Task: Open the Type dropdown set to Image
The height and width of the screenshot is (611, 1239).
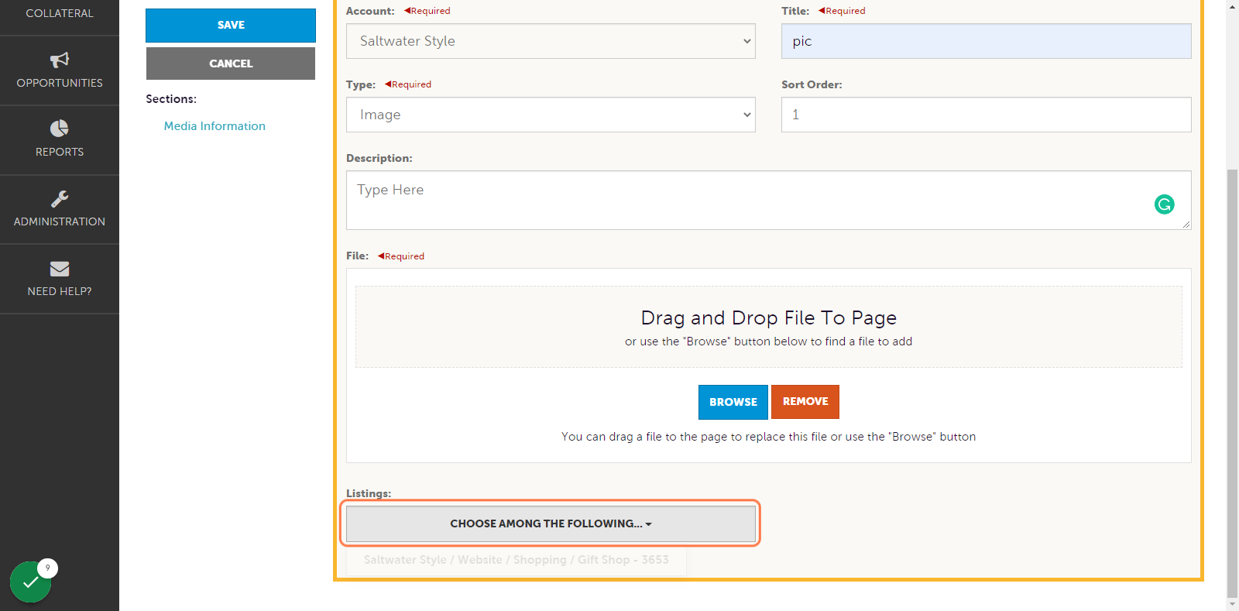Action: 551,115
